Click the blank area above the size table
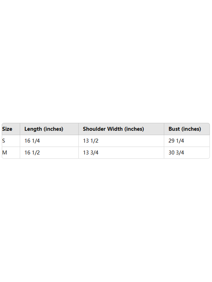Screen dimensions: 212x282 click(106, 66)
